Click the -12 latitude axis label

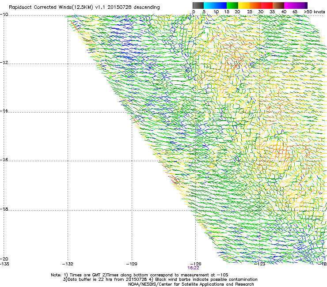coord(4,63)
